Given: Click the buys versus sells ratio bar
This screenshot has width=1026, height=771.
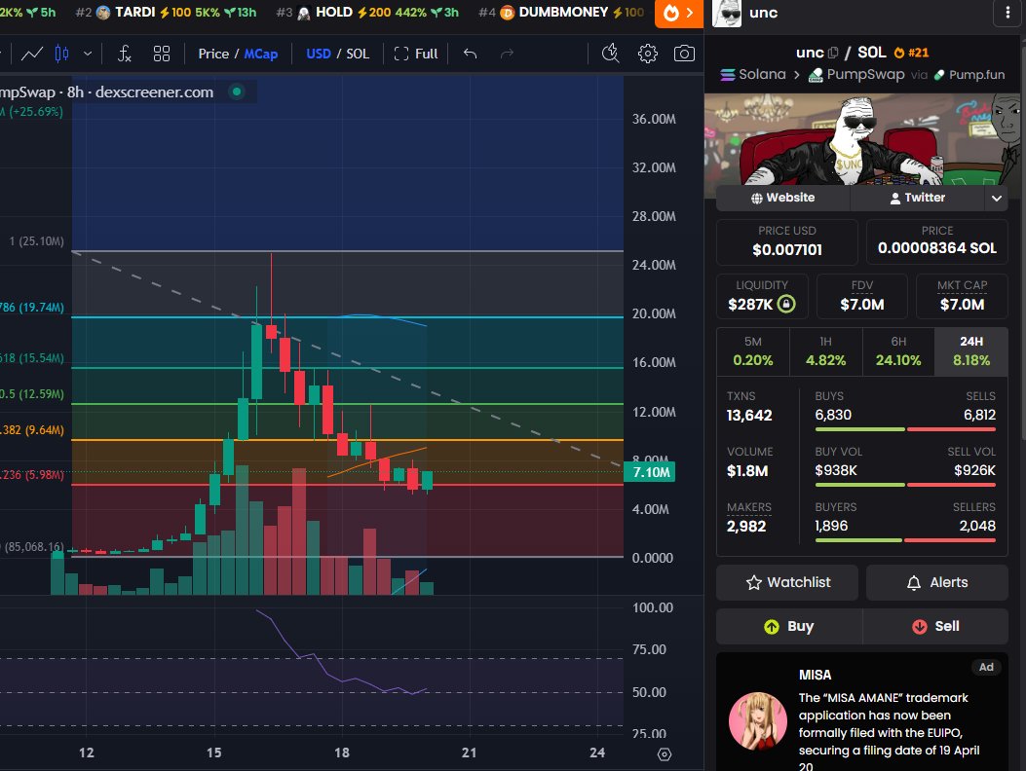Looking at the screenshot, I should [x=905, y=429].
